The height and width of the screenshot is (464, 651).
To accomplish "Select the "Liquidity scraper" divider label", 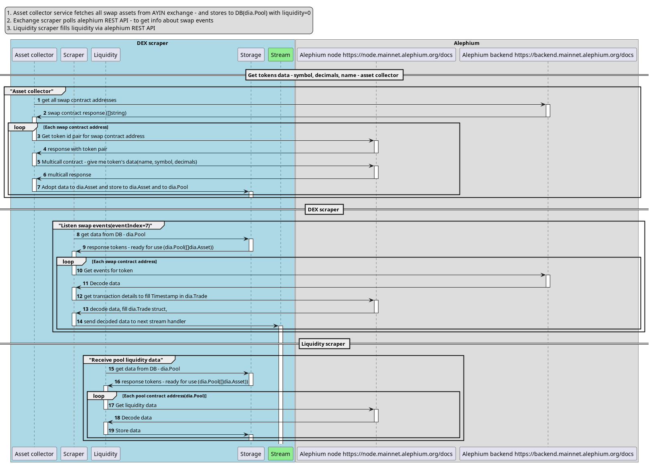I will click(x=324, y=344).
